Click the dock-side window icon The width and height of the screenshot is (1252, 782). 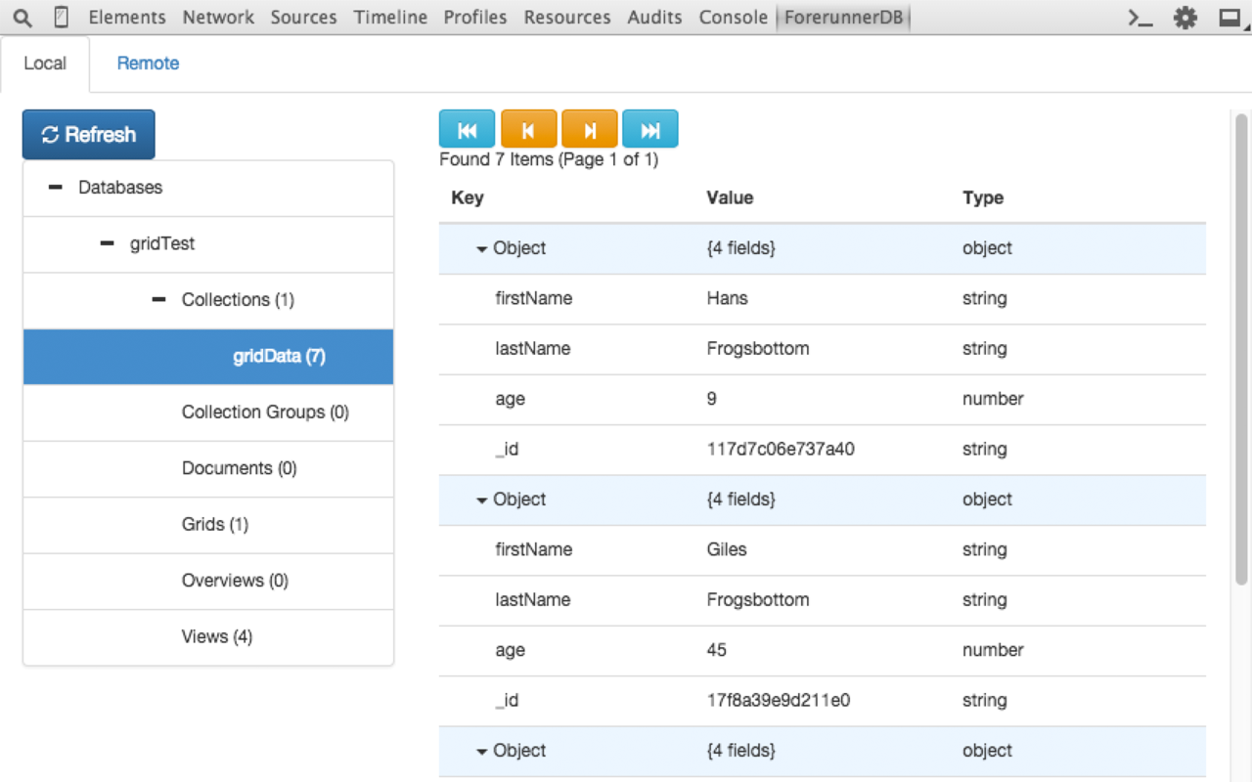click(1230, 18)
